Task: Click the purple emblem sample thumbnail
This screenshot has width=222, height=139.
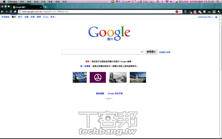Action: (x=98, y=77)
